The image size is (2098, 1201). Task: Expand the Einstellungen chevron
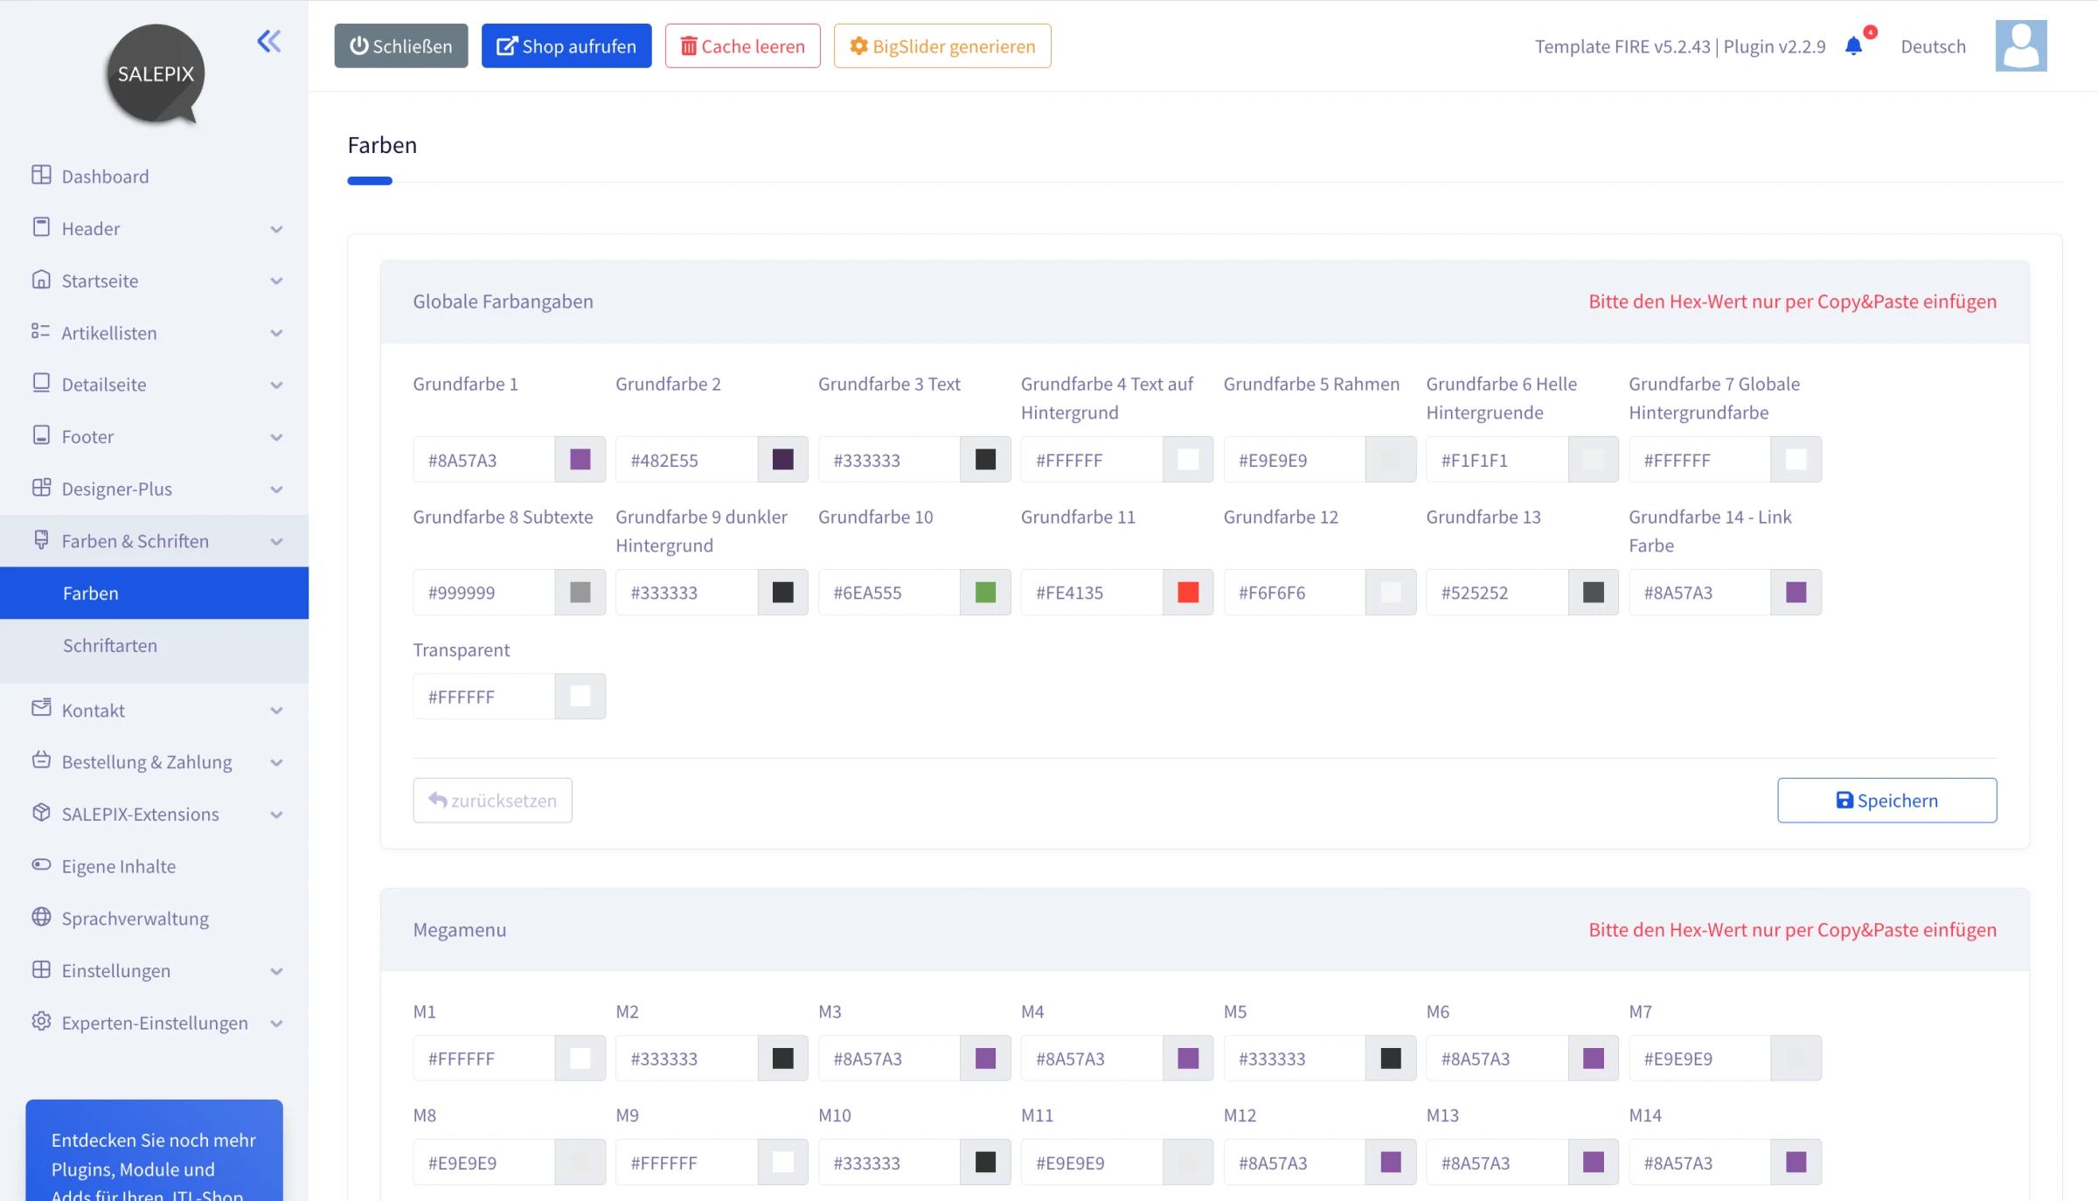click(x=276, y=971)
